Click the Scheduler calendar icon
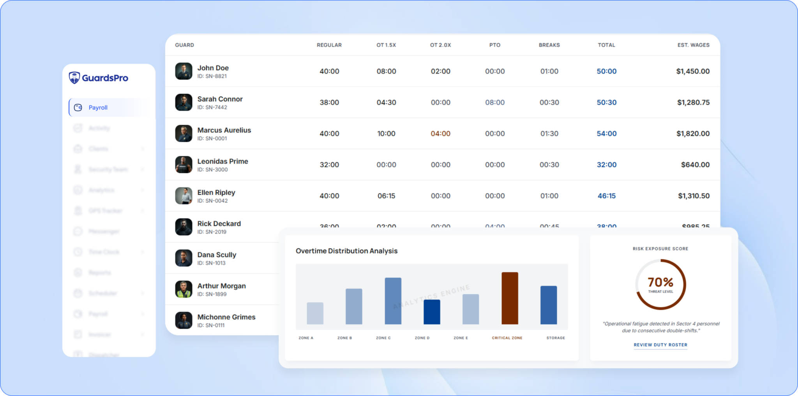Screen dimensions: 798x396 (x=78, y=293)
